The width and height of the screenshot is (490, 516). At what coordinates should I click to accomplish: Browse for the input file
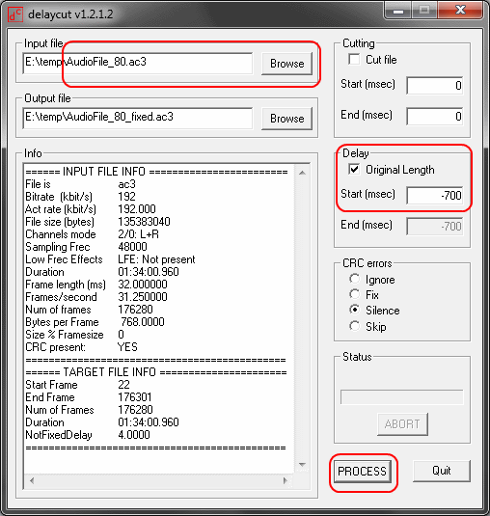click(x=286, y=64)
